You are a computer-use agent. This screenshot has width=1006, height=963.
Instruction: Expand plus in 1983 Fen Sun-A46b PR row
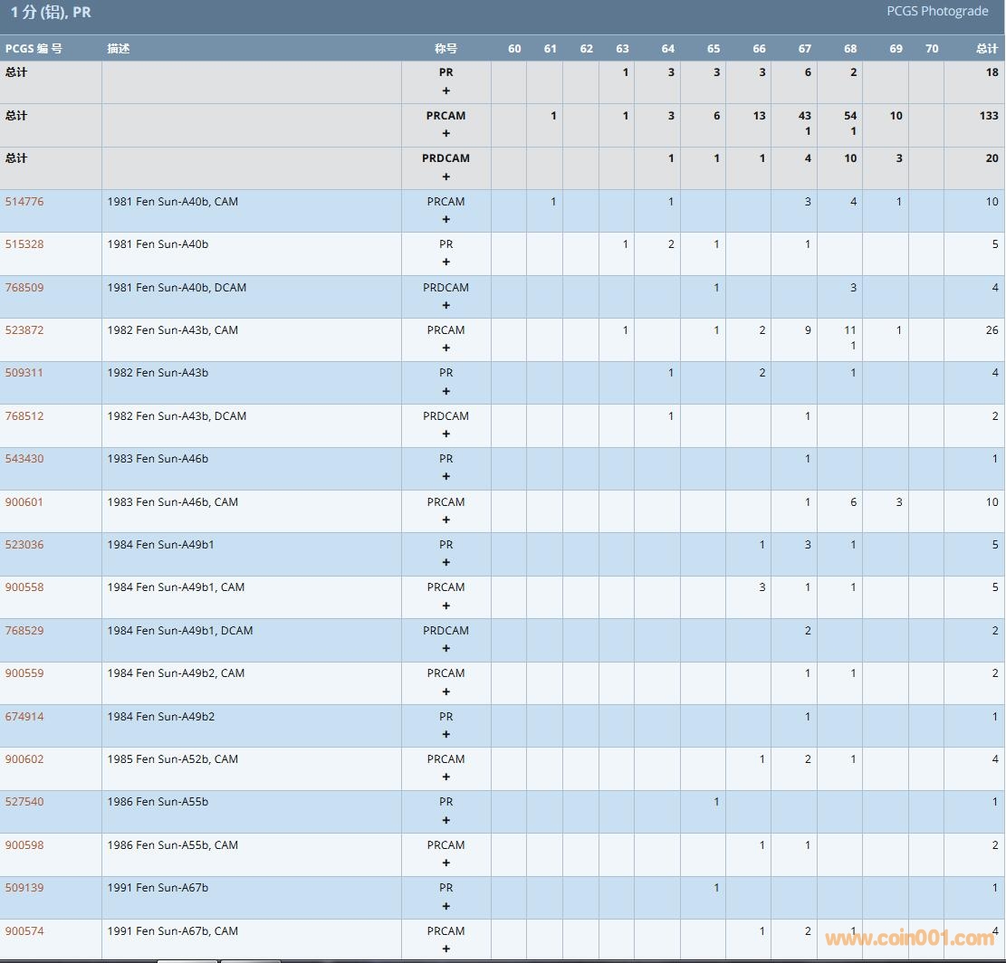446,476
